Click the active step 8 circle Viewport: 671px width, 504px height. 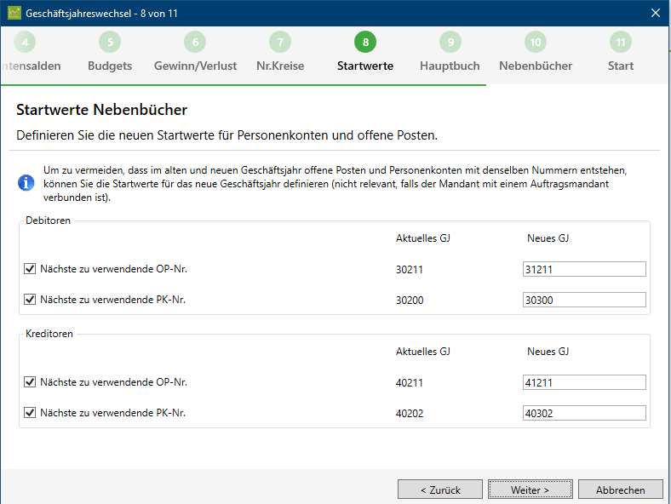365,42
